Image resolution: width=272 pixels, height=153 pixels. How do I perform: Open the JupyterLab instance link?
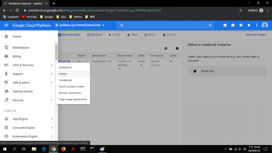[64, 61]
